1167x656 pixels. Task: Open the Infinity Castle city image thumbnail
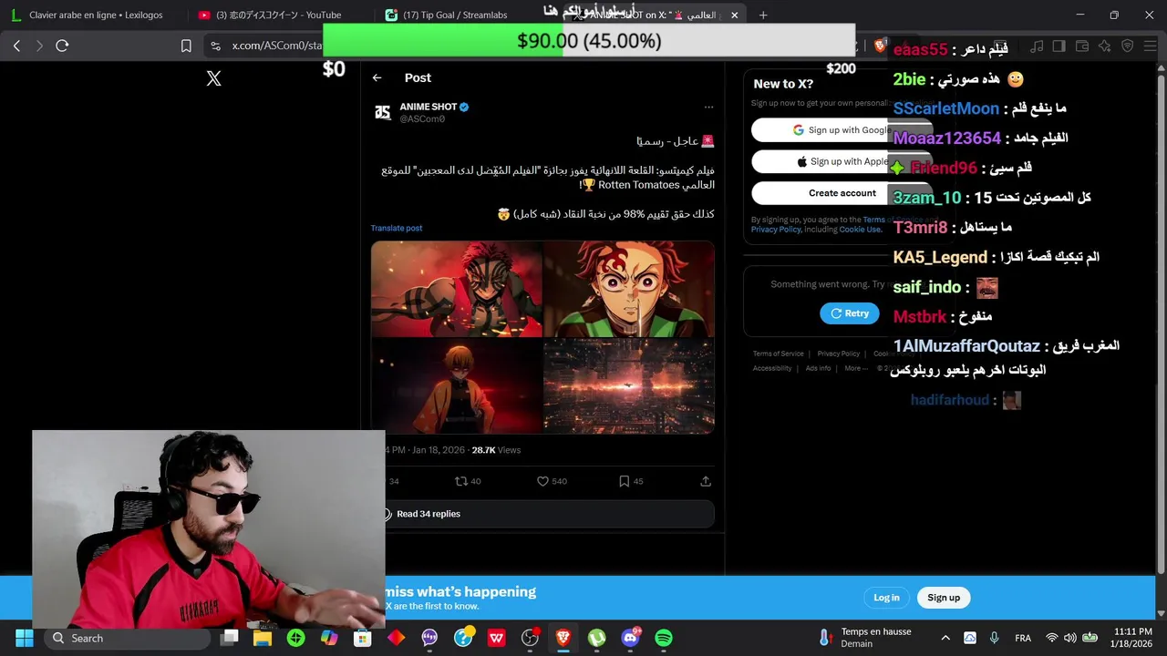click(x=629, y=386)
